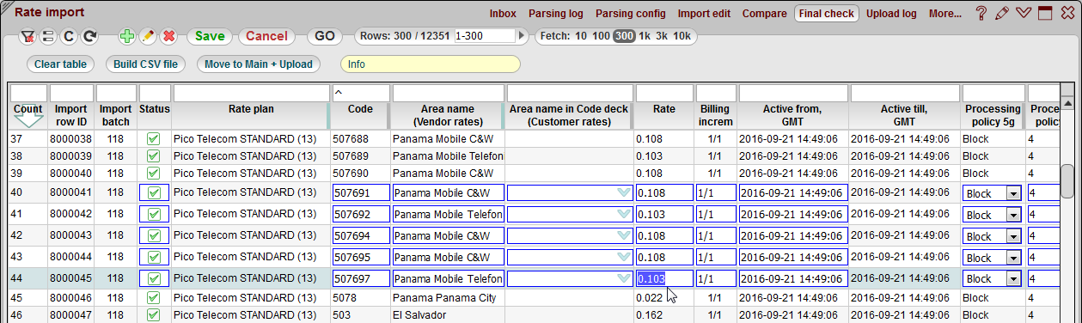Click the refresh circular arrow icon

pos(89,37)
